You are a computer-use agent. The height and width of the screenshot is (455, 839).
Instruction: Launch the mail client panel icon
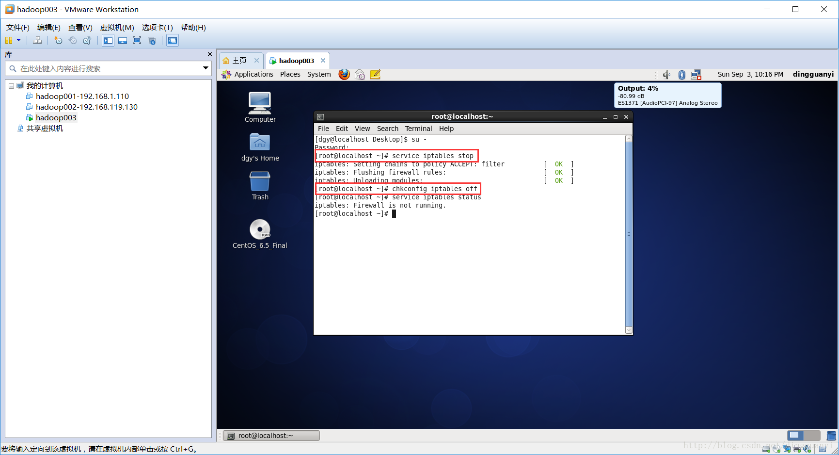pos(360,74)
